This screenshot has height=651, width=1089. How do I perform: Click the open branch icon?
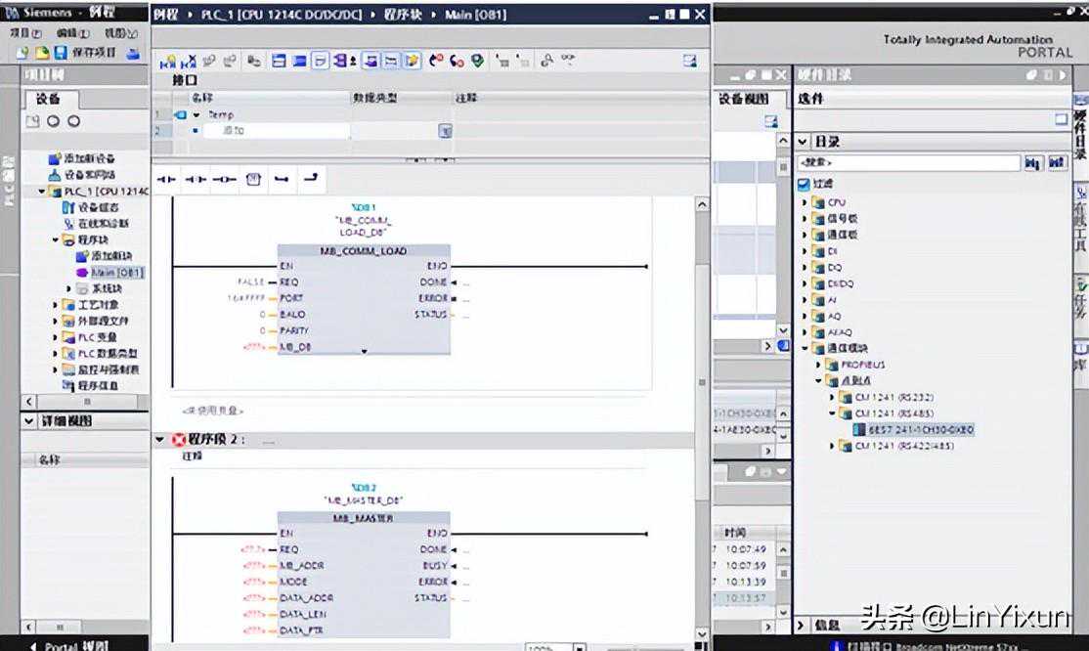[x=282, y=180]
